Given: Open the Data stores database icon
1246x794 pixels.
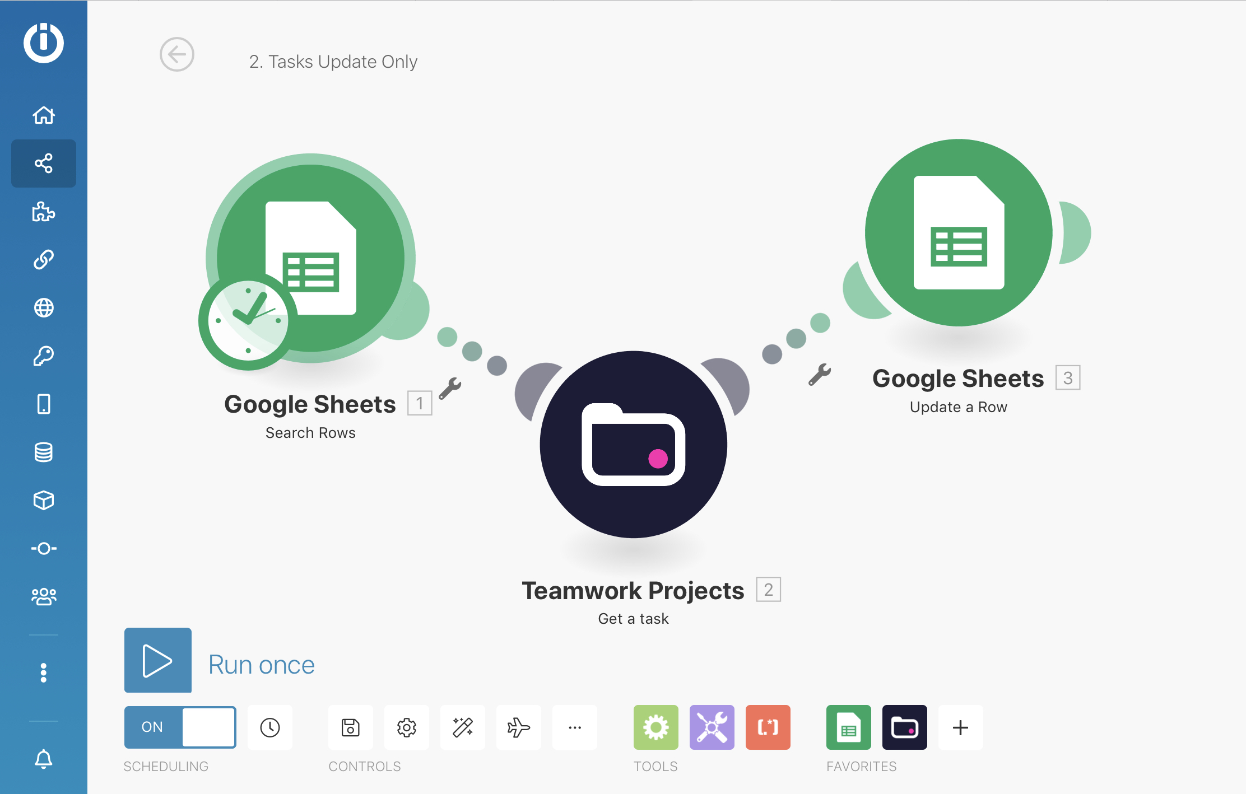Looking at the screenshot, I should click(x=44, y=452).
